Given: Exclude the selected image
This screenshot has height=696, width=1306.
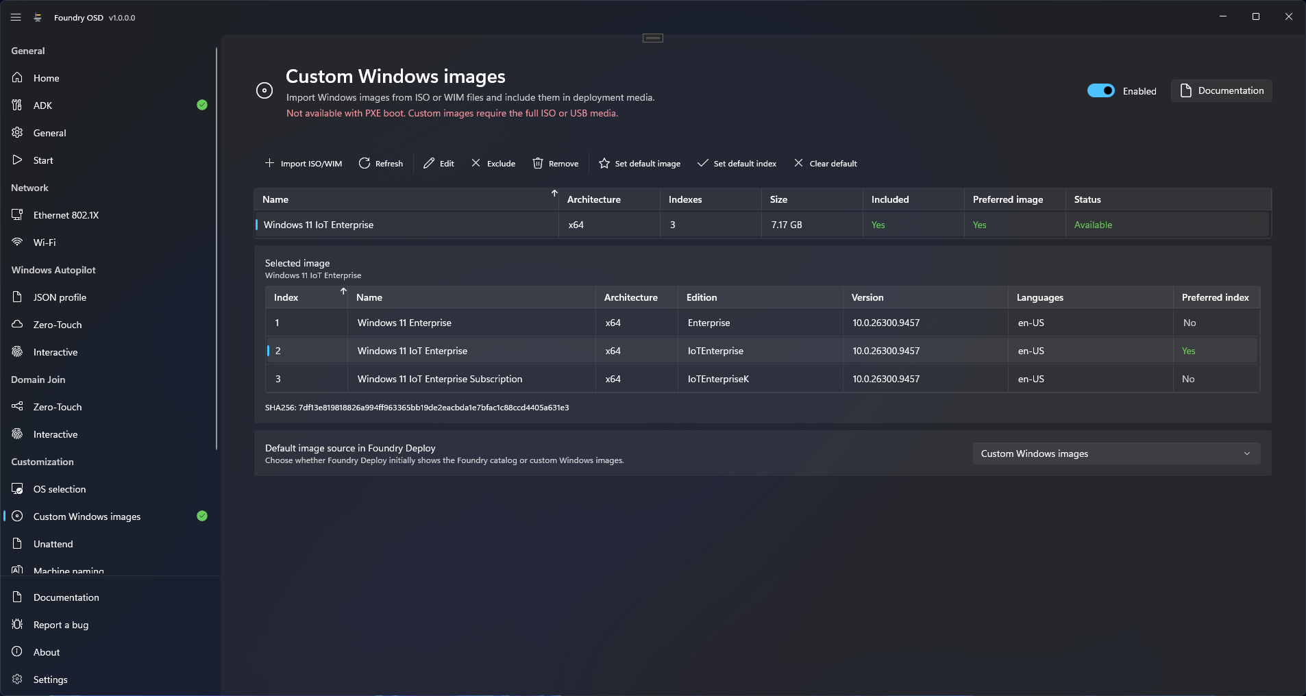Looking at the screenshot, I should point(493,163).
